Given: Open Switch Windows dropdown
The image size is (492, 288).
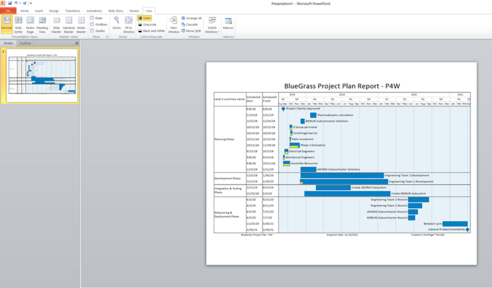Looking at the screenshot, I should pos(212,25).
